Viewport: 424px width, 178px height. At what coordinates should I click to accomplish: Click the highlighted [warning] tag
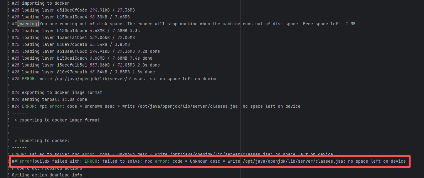point(28,24)
